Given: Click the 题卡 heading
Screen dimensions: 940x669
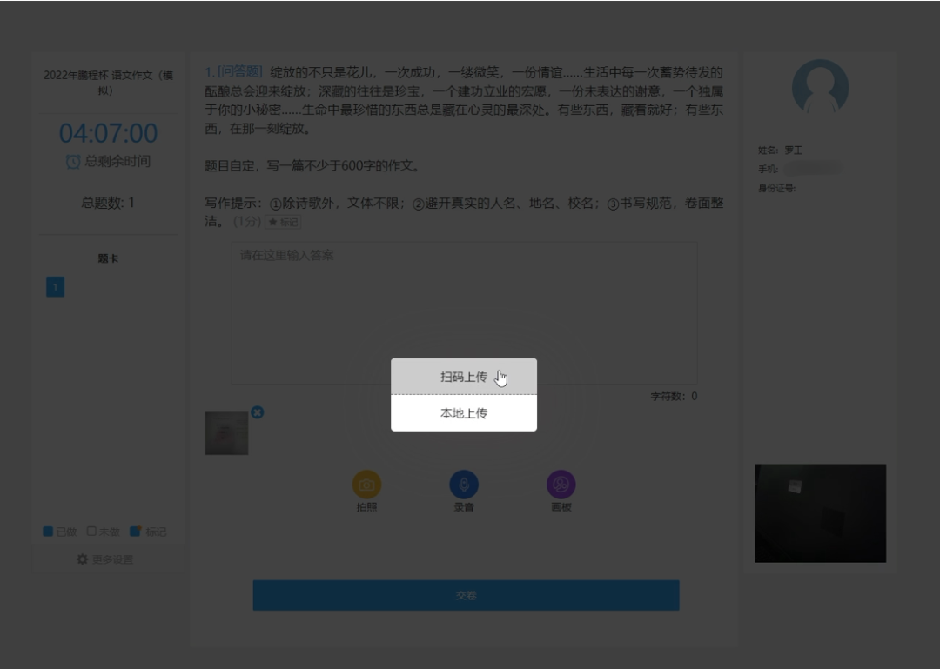Looking at the screenshot, I should tap(108, 258).
